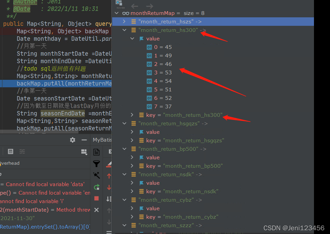The width and height of the screenshot is (330, 234).
Task: Click the MyBatis log document icon
Action: pos(96,152)
